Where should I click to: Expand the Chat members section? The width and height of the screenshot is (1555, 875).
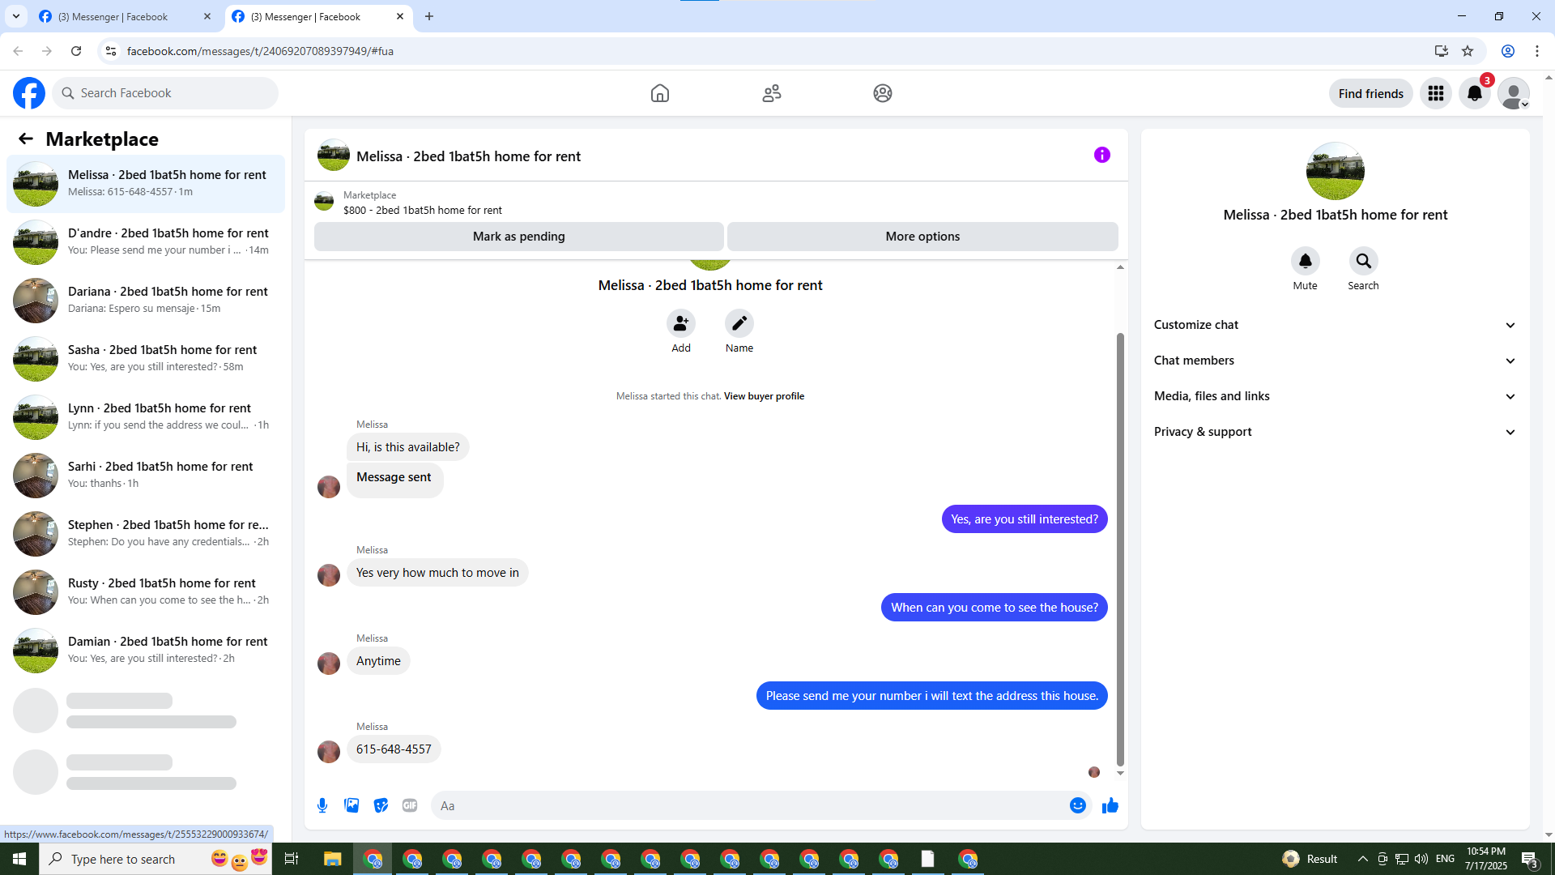1336,361
